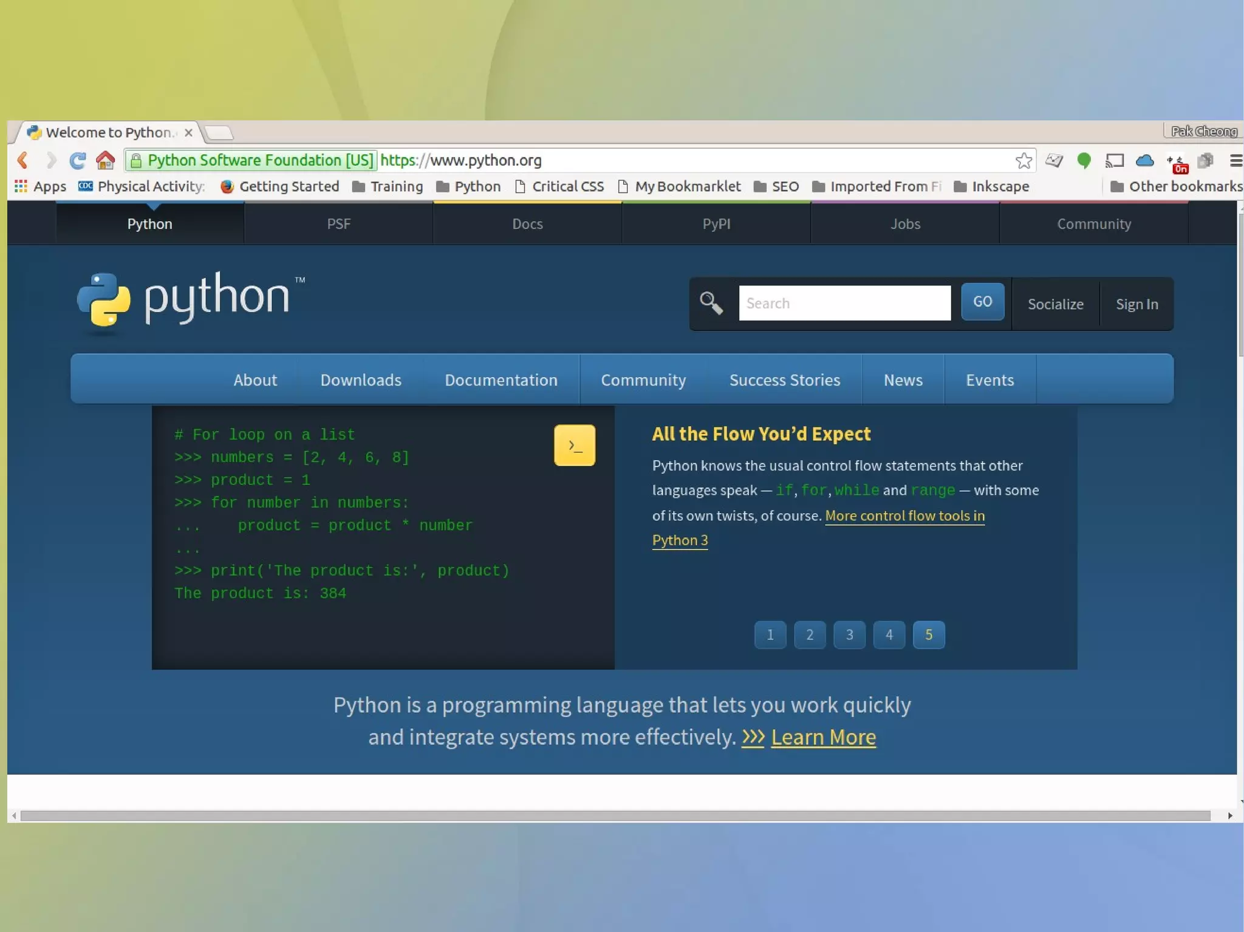Click in the Search input field

pos(844,303)
